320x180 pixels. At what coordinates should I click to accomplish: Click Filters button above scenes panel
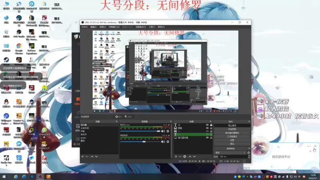click(x=128, y=117)
